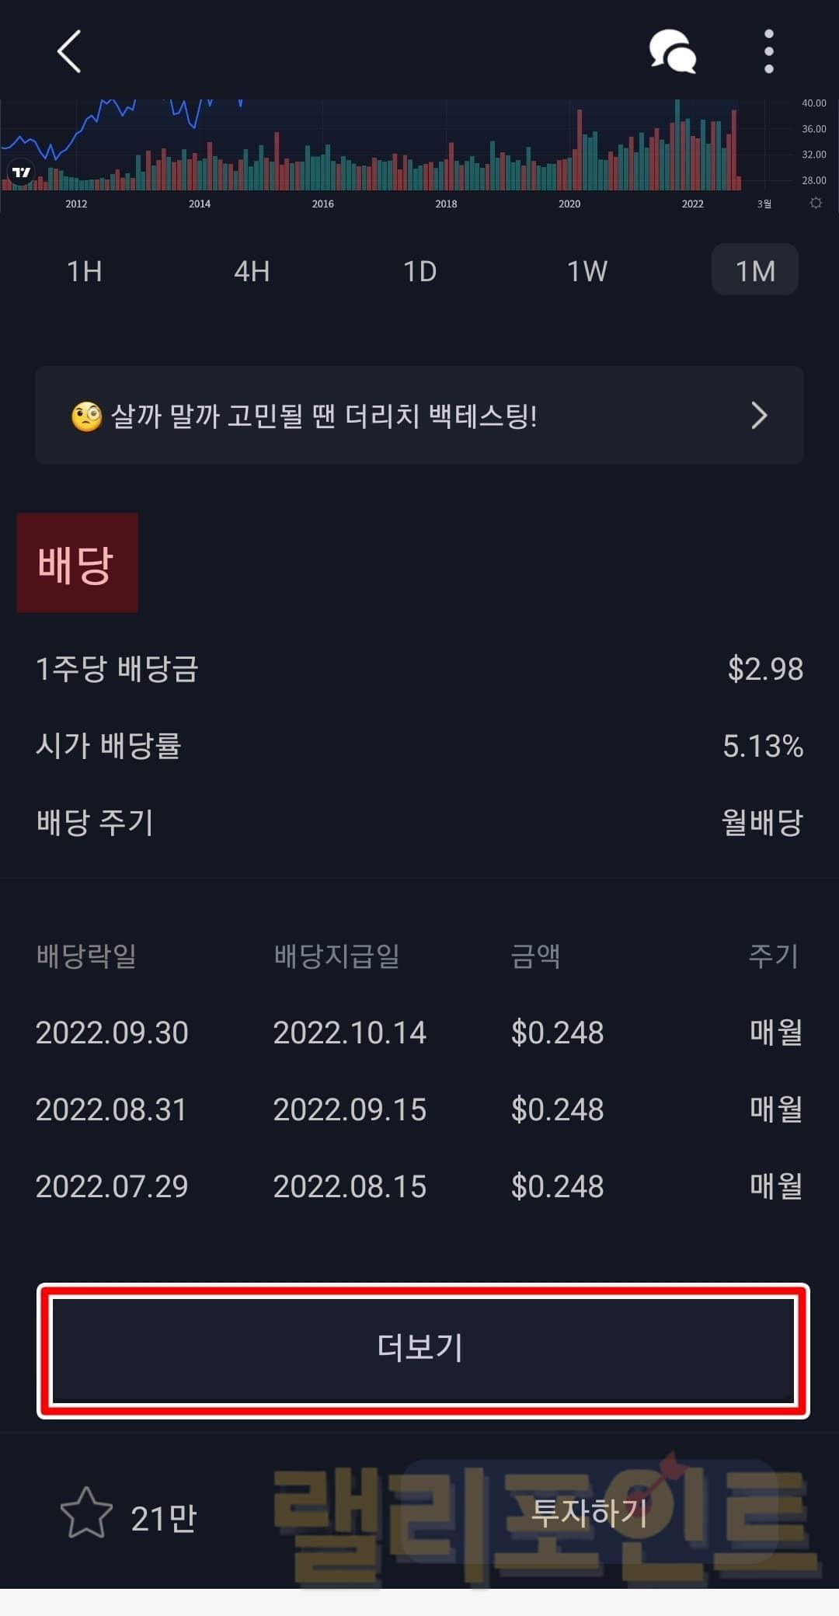Switch to the 1D interval
This screenshot has height=1616, width=839.
tap(419, 271)
